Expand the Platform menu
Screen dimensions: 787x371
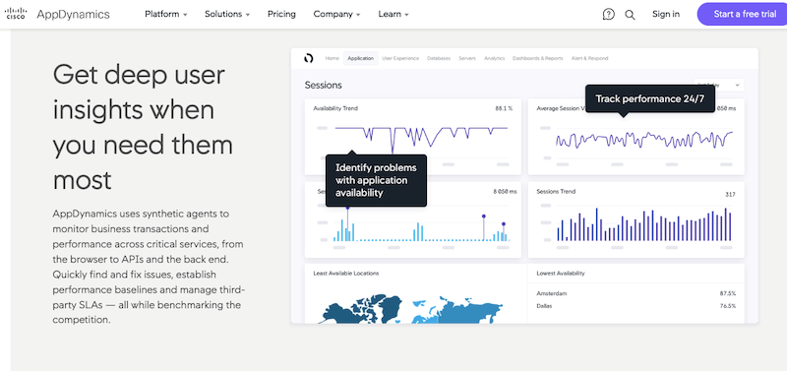point(166,14)
